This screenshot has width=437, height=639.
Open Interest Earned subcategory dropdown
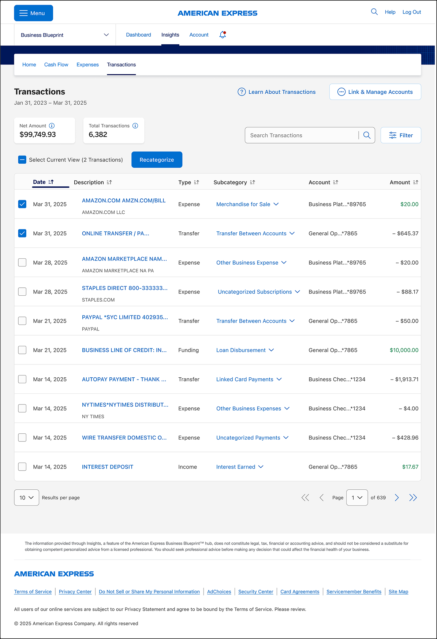click(240, 467)
